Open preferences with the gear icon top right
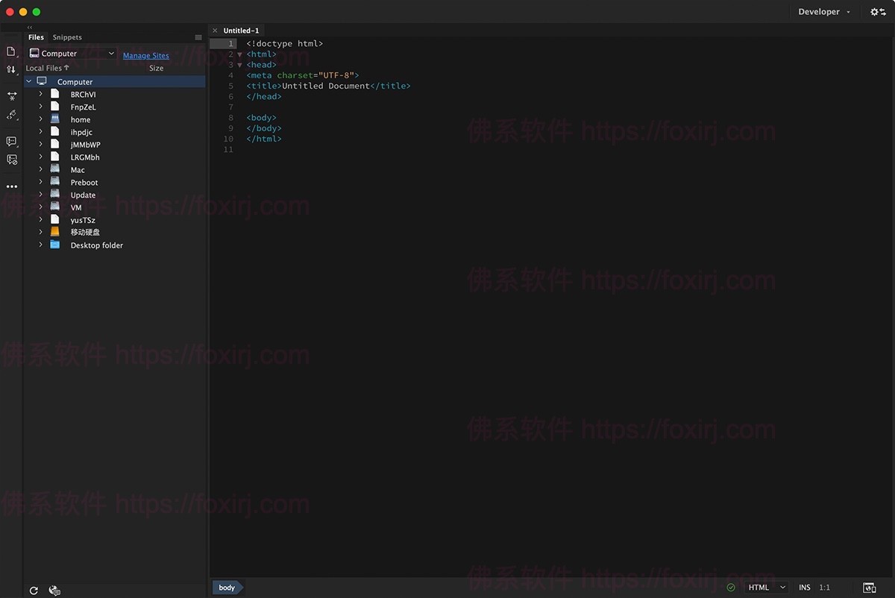Screen dimensions: 895x598 874,12
